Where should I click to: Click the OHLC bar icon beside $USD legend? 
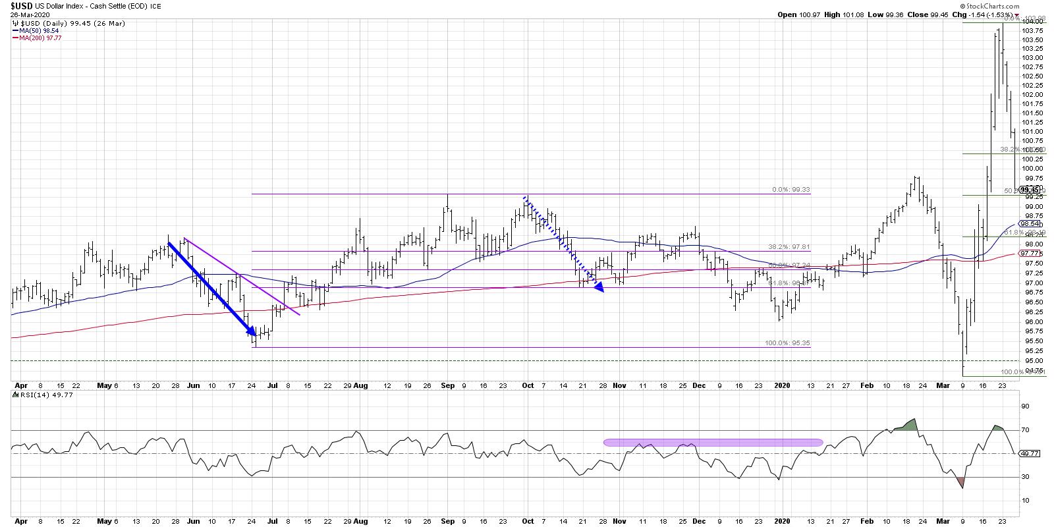tap(15, 22)
